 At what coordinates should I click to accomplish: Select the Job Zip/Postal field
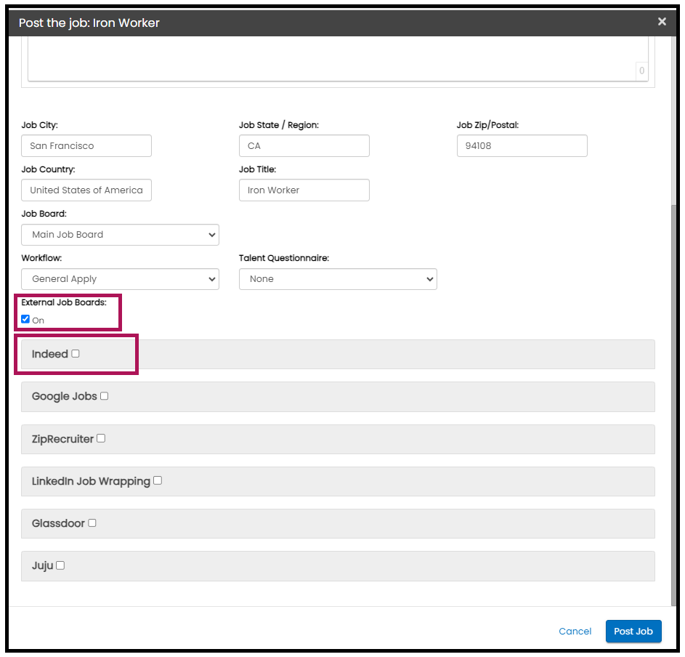[x=522, y=145]
